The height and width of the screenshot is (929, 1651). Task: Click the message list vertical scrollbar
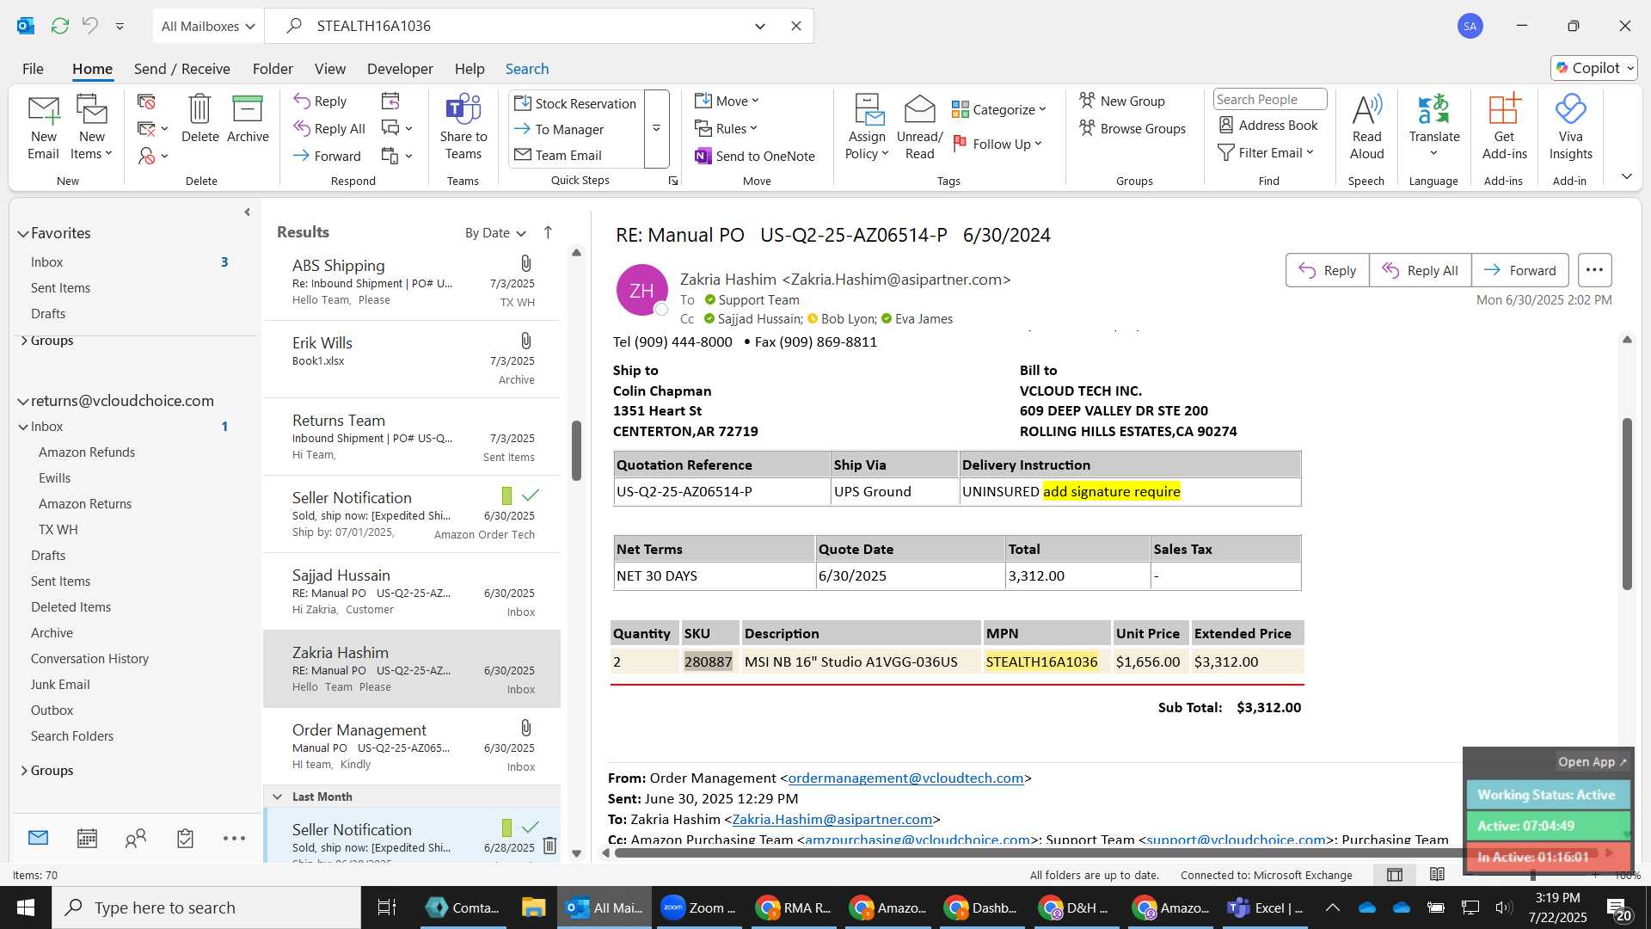576,451
